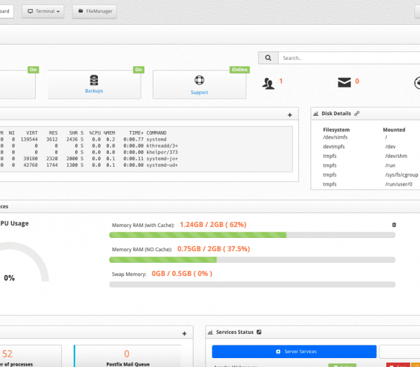Viewport: 420px width, 367px height.
Task: Click the 0GB / 0.5GB swap value
Action: (182, 274)
